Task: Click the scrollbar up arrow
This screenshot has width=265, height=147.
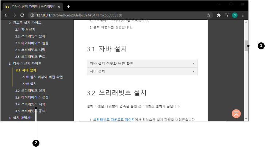Action: pyautogui.click(x=246, y=22)
